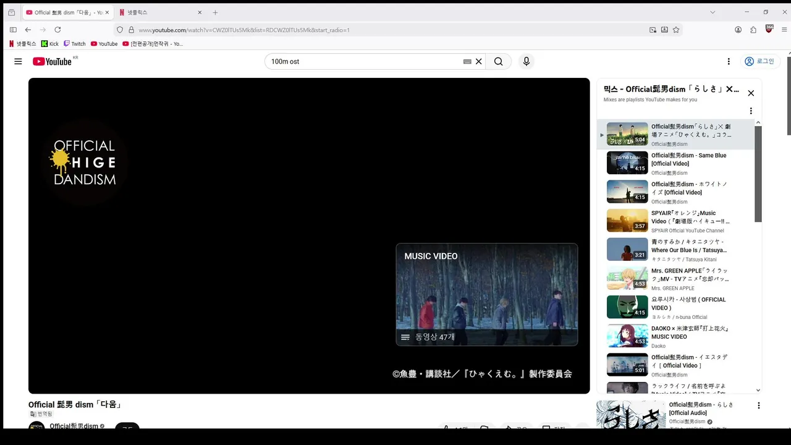Open the YouTube guide hamburger menu

pyautogui.click(x=18, y=61)
